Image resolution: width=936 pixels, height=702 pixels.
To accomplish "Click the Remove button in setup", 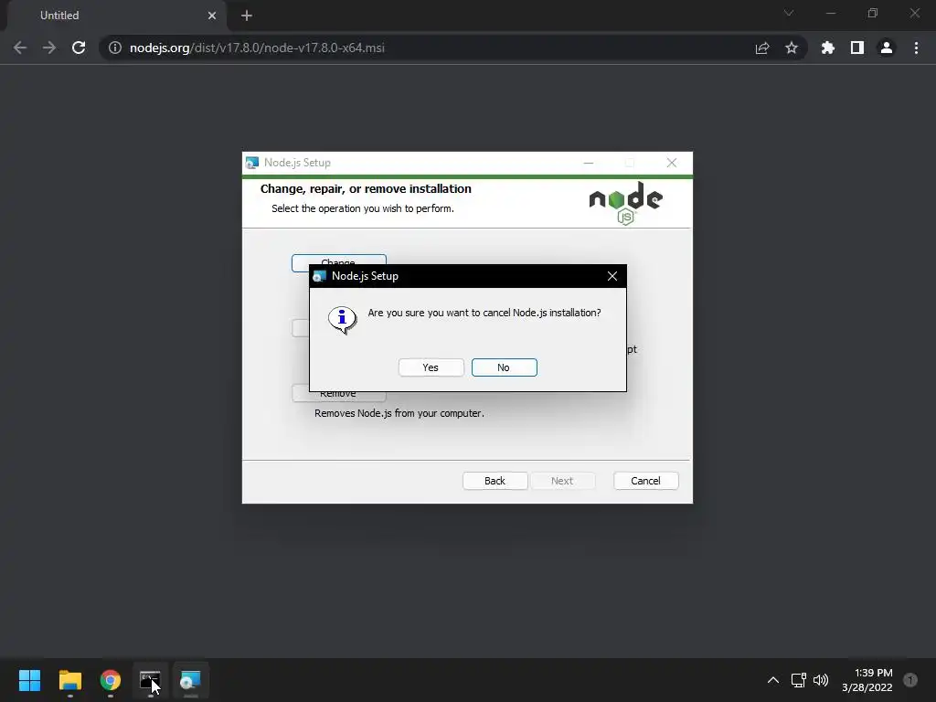I will coord(338,395).
